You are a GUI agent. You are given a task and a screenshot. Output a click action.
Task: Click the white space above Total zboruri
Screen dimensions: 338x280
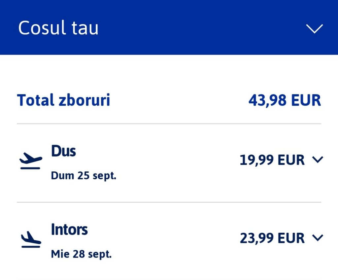pos(169,73)
